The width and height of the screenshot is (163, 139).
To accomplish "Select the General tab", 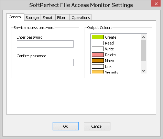I will (15, 17).
